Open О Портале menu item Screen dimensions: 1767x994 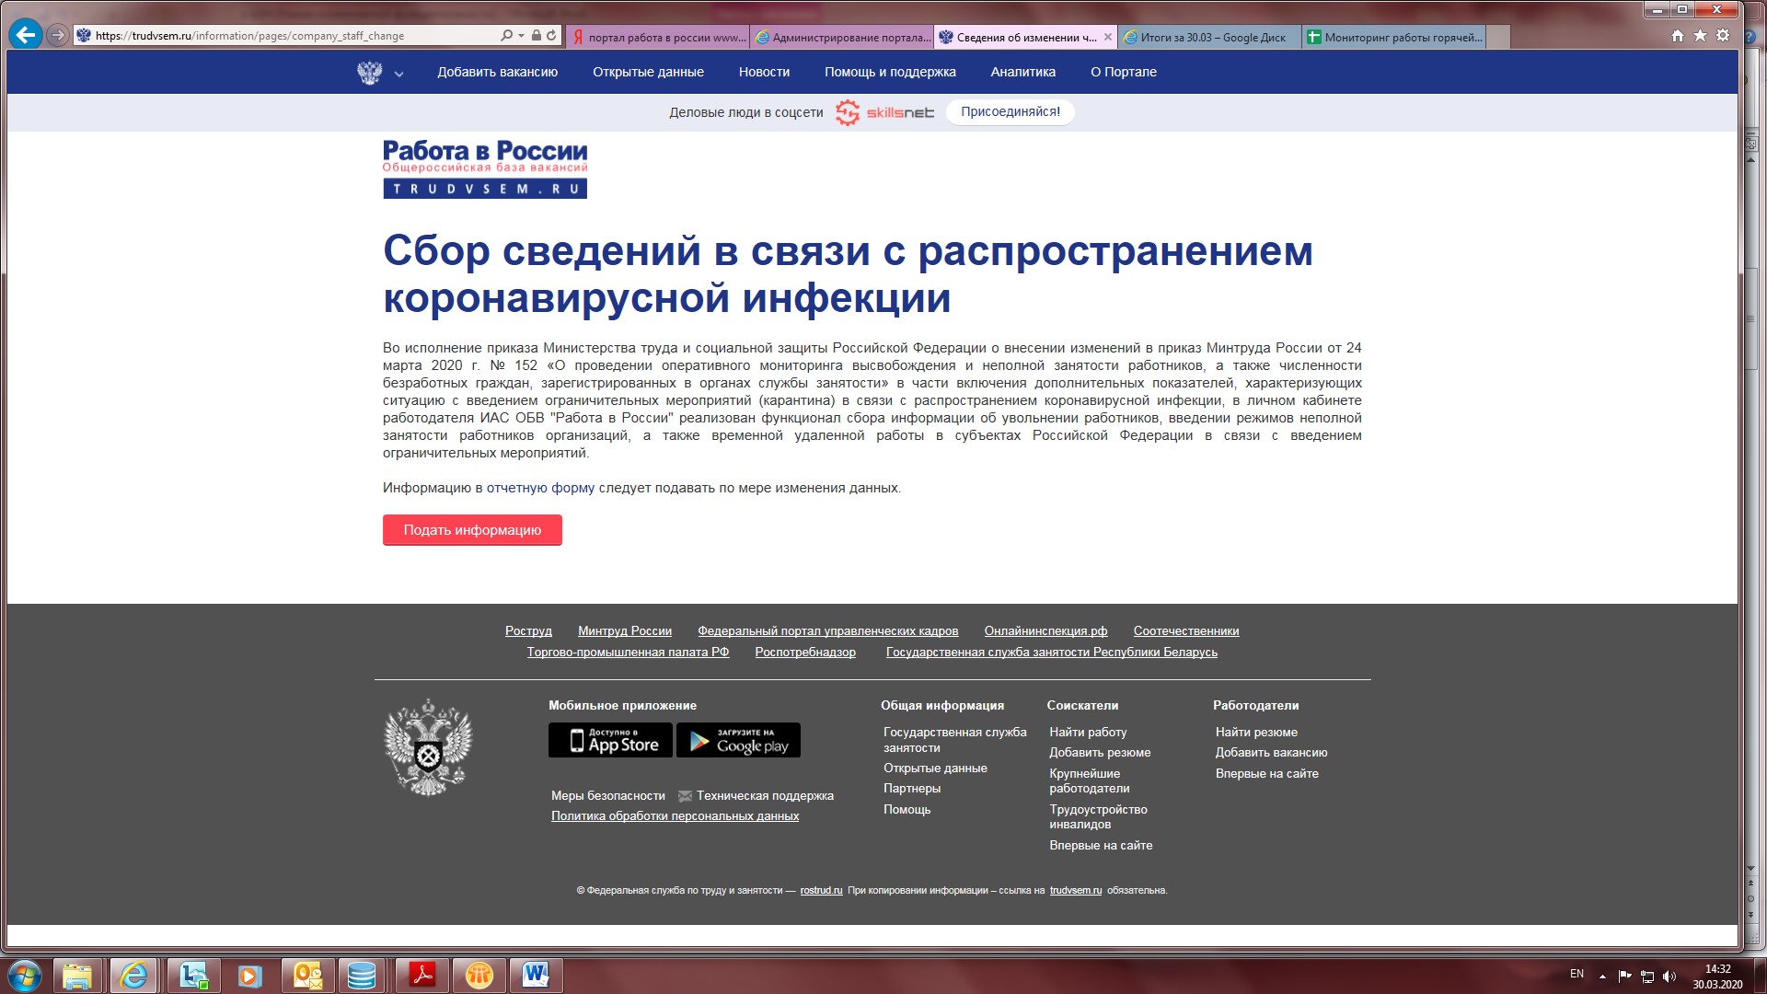click(x=1124, y=72)
